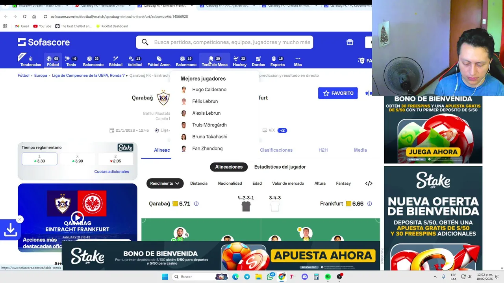Open Liga de Campeones de la UEFA breadcrumb
The image size is (504, 283).
(x=88, y=75)
